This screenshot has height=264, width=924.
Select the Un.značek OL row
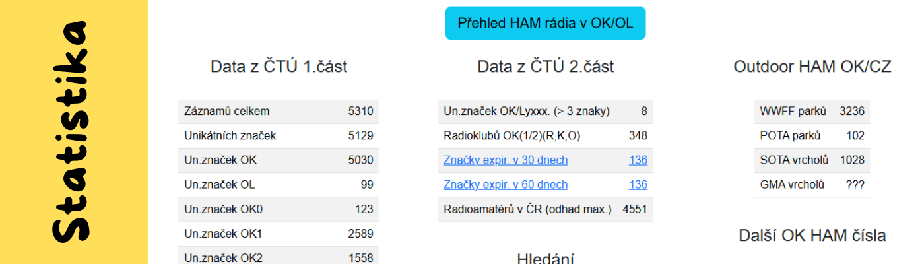tap(279, 185)
